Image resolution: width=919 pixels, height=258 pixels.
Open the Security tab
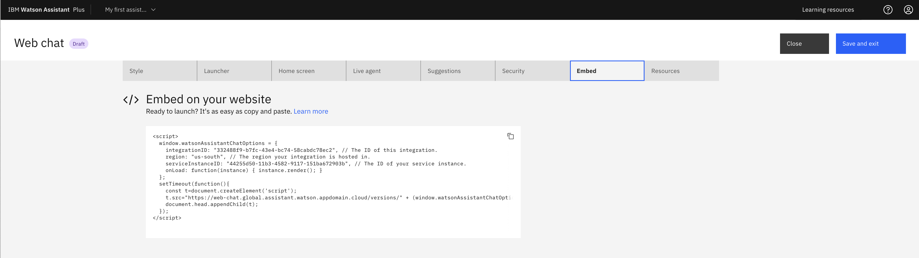pos(532,71)
